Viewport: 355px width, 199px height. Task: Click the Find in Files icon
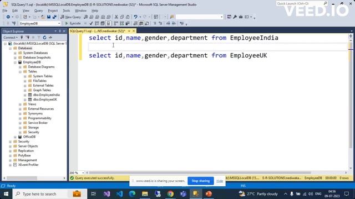(172, 17)
